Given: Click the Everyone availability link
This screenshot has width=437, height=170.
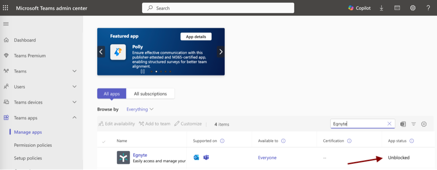Looking at the screenshot, I should tap(267, 158).
